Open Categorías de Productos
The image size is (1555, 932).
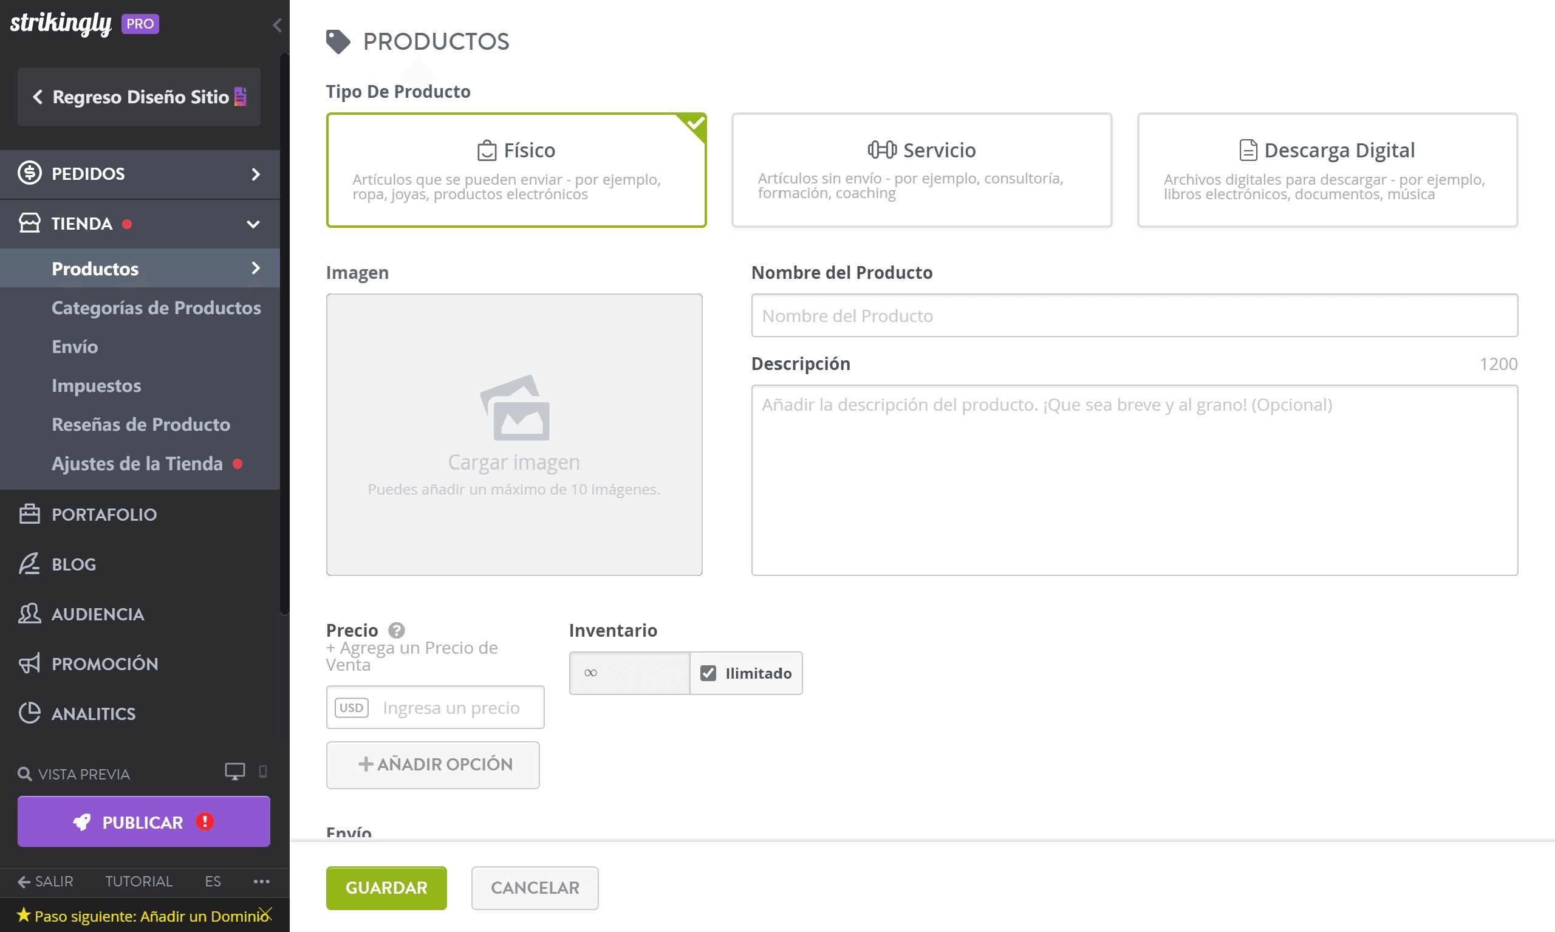[156, 308]
